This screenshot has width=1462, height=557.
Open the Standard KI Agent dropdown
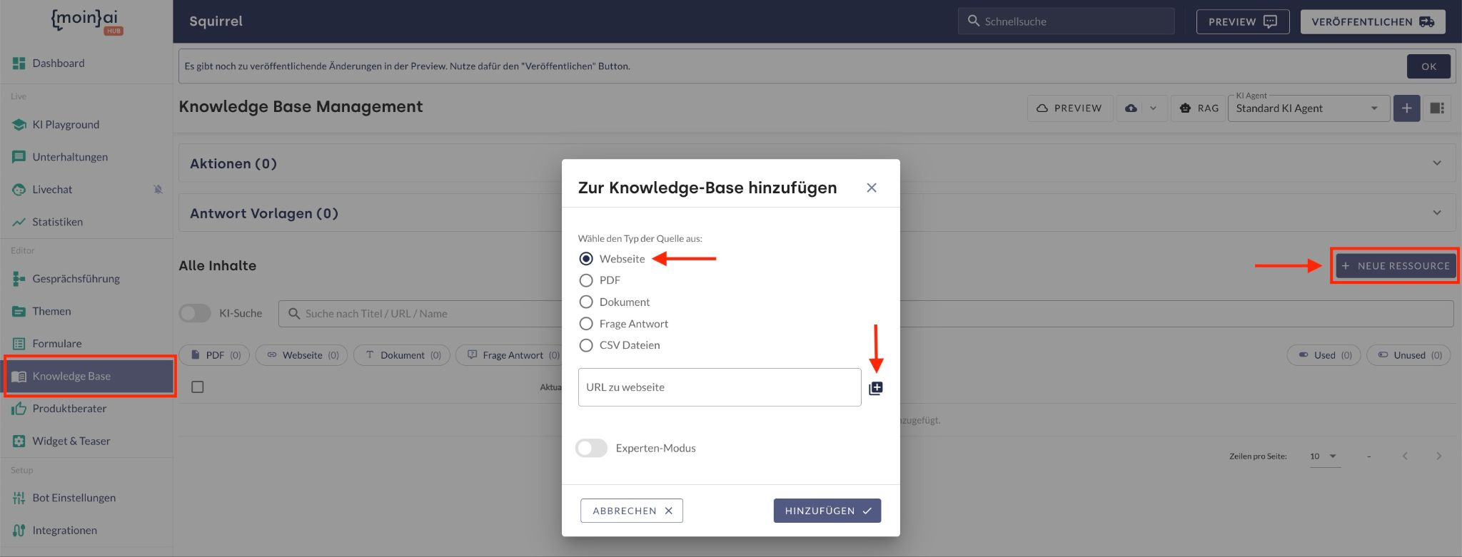click(1308, 108)
